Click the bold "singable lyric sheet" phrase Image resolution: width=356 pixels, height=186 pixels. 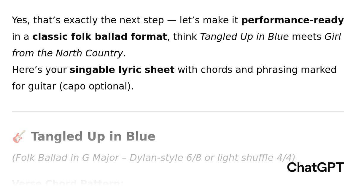click(x=122, y=70)
